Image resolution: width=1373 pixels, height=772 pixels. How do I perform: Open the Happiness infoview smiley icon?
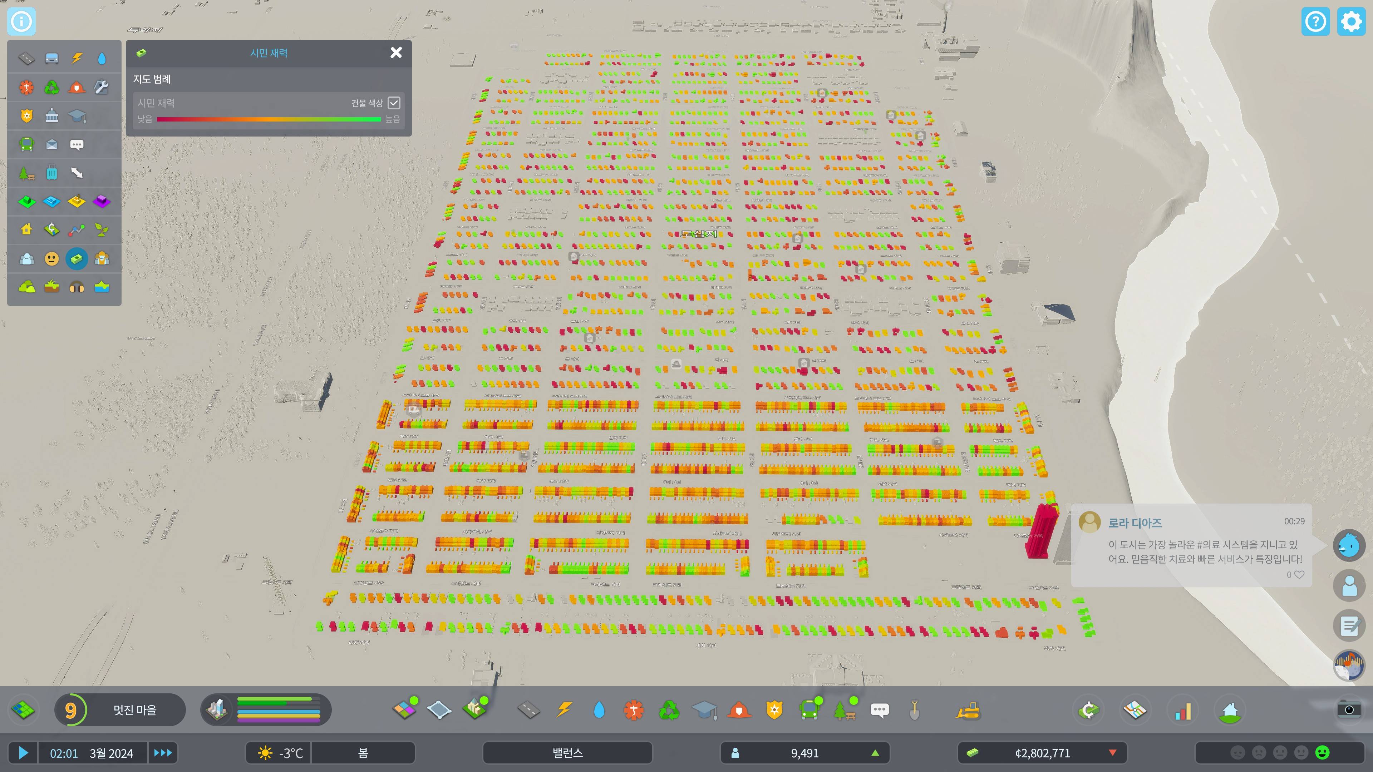[x=52, y=258]
